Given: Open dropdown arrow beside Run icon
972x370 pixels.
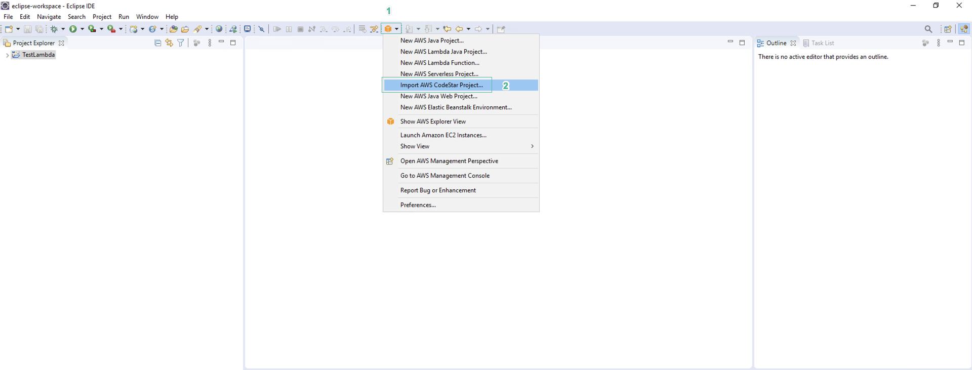Looking at the screenshot, I should coord(82,29).
